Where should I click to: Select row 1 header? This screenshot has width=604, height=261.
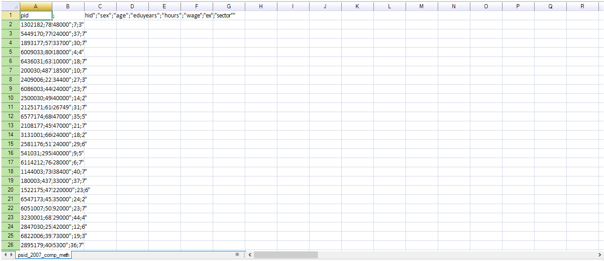coord(10,15)
